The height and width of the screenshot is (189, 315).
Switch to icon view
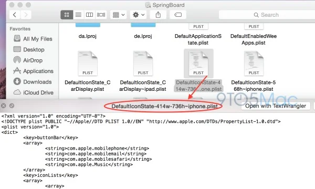click(x=67, y=15)
